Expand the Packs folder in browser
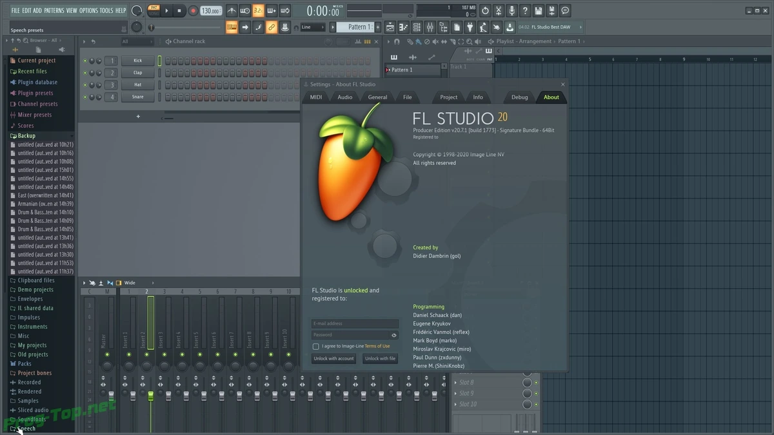 [25, 363]
